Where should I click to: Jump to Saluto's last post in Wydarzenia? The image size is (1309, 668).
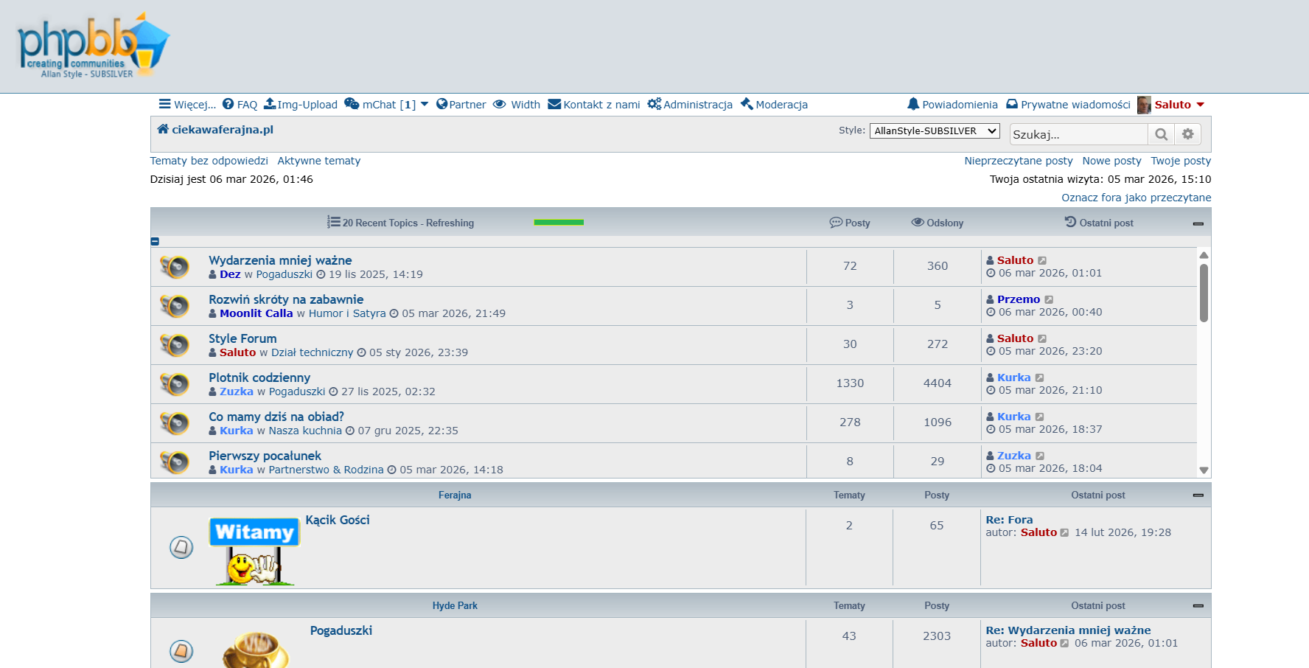pyautogui.click(x=1042, y=260)
